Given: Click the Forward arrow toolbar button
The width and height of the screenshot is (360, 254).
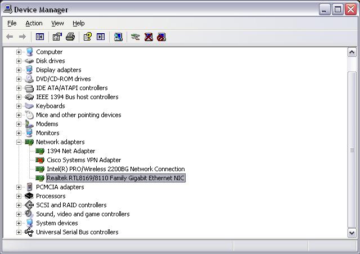Looking at the screenshot, I should pos(22,37).
